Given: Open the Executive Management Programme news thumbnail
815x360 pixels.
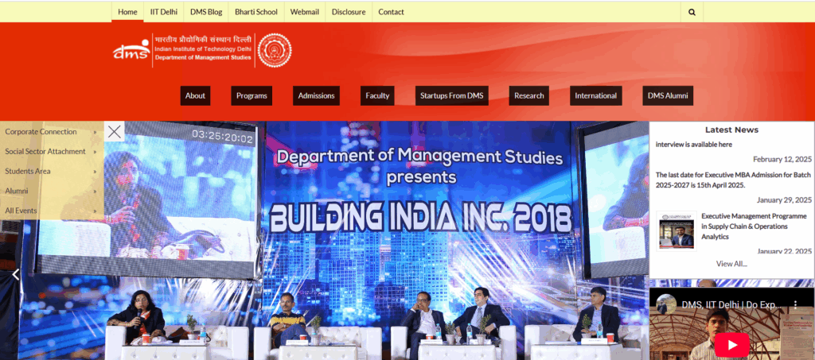Looking at the screenshot, I should [x=676, y=231].
